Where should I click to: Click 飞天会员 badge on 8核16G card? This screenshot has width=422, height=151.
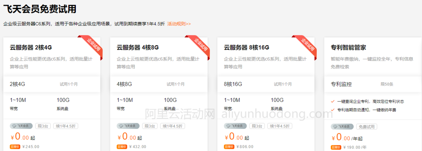point(235,126)
